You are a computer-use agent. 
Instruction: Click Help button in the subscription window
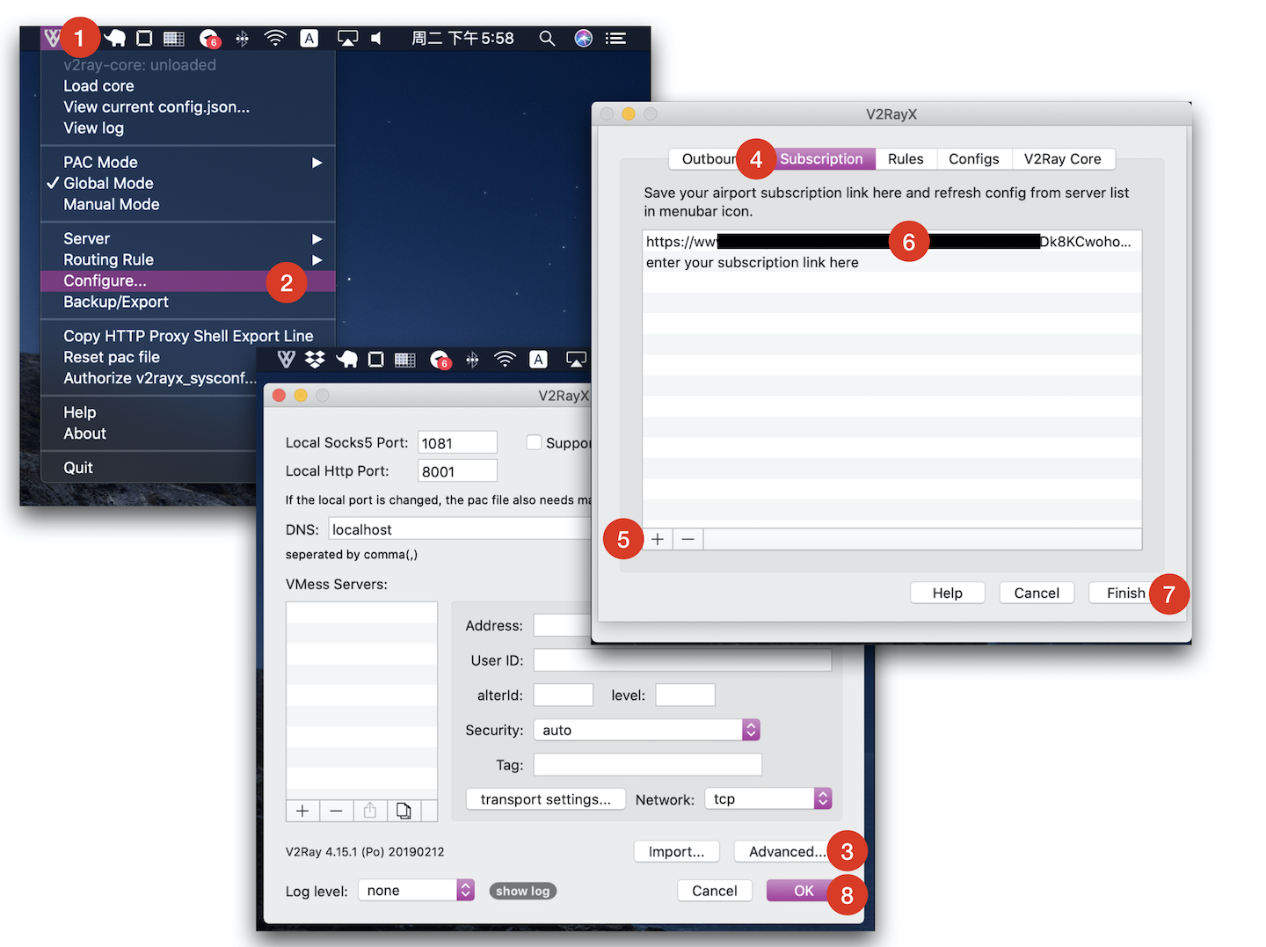tap(948, 593)
